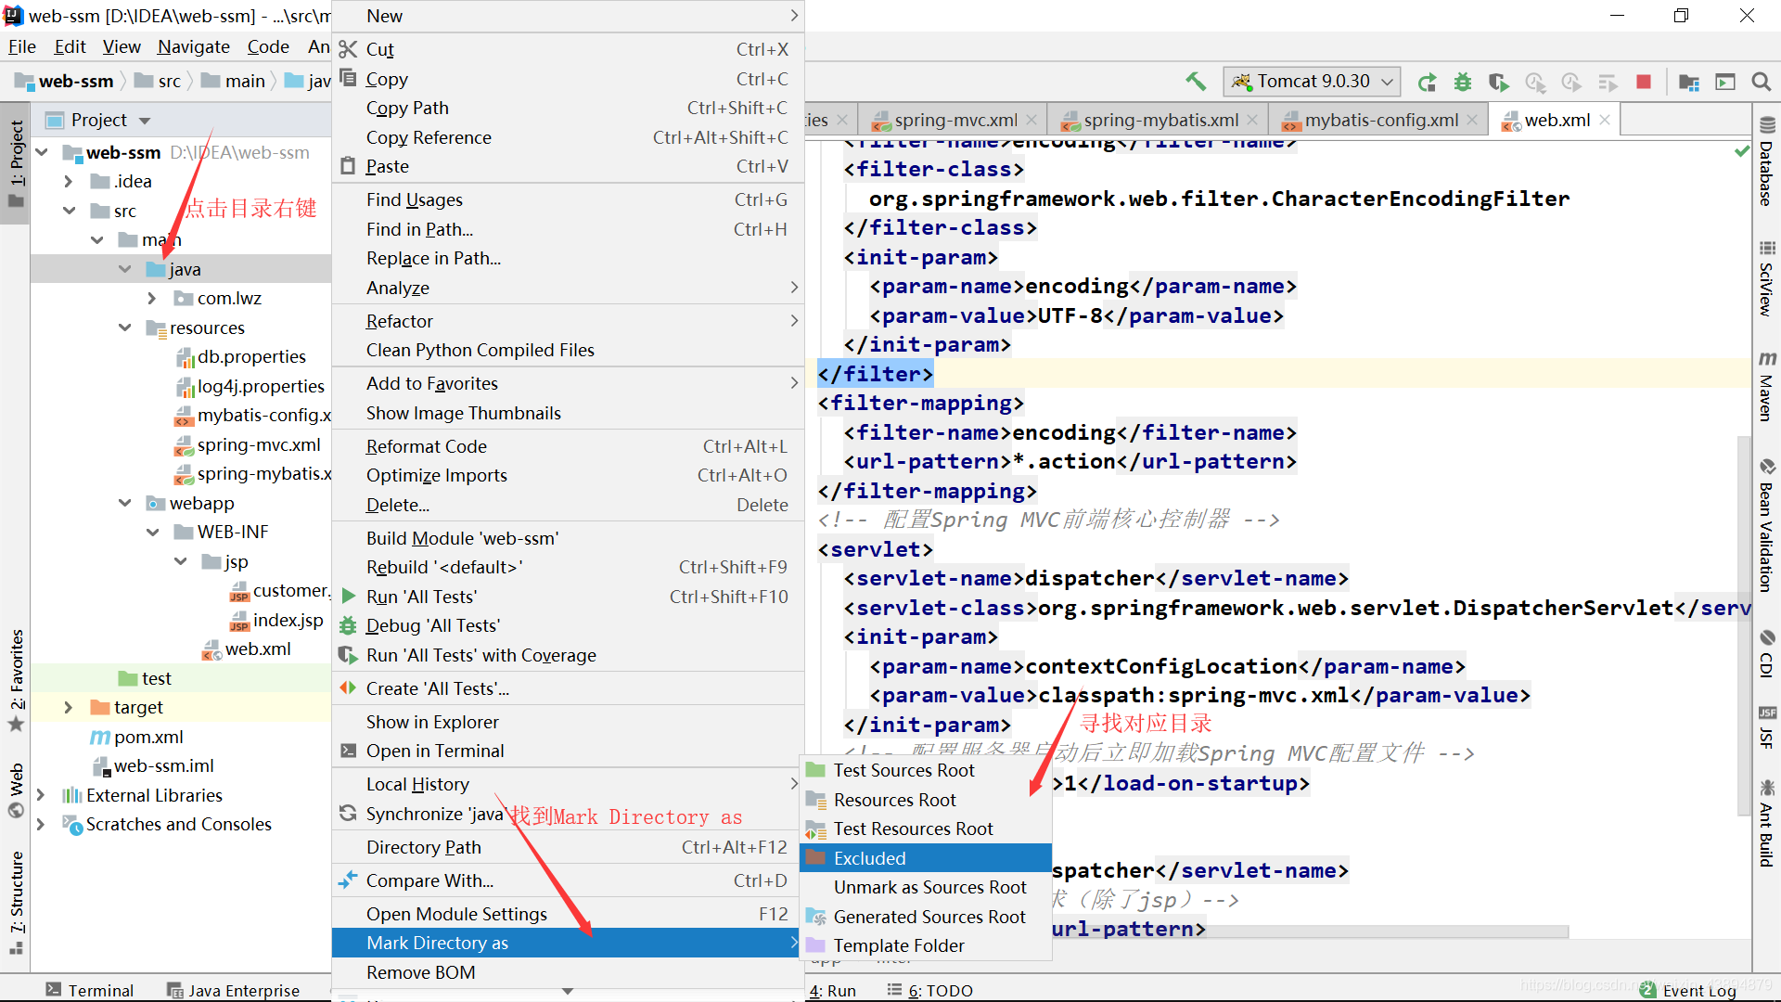This screenshot has width=1781, height=1002.
Task: Open the CDI side panel
Action: (x=1767, y=654)
